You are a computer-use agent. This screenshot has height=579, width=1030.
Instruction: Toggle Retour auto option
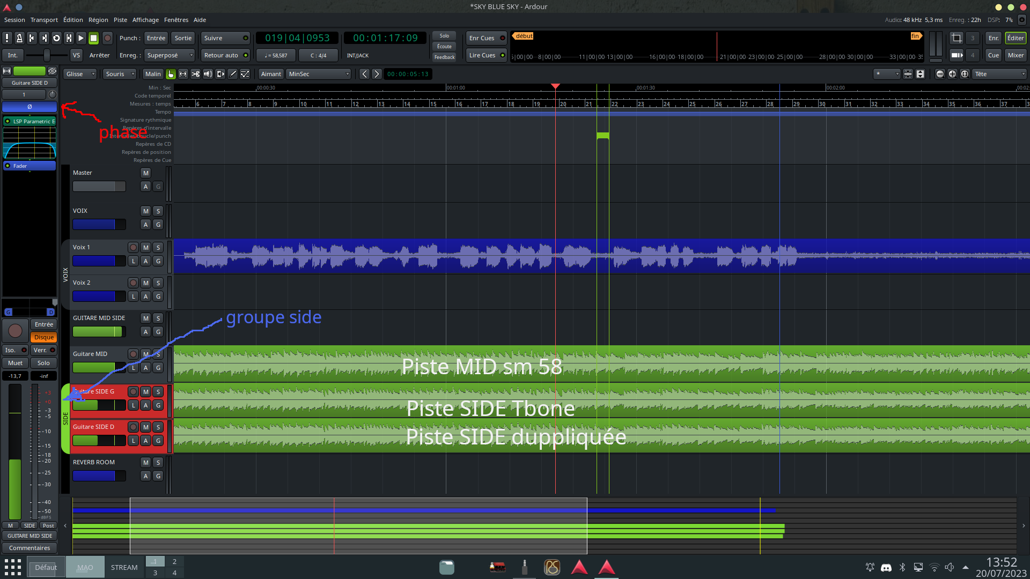pyautogui.click(x=225, y=55)
